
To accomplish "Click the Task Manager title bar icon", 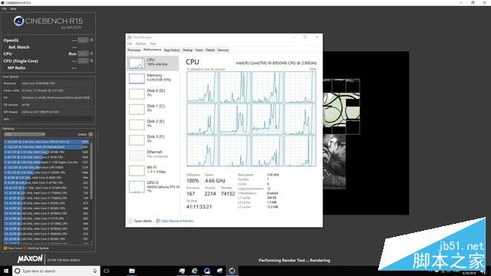I will coord(130,38).
